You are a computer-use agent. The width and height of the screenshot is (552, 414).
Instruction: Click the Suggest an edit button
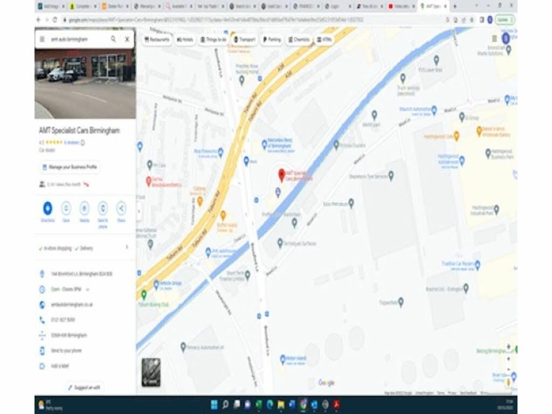84,387
